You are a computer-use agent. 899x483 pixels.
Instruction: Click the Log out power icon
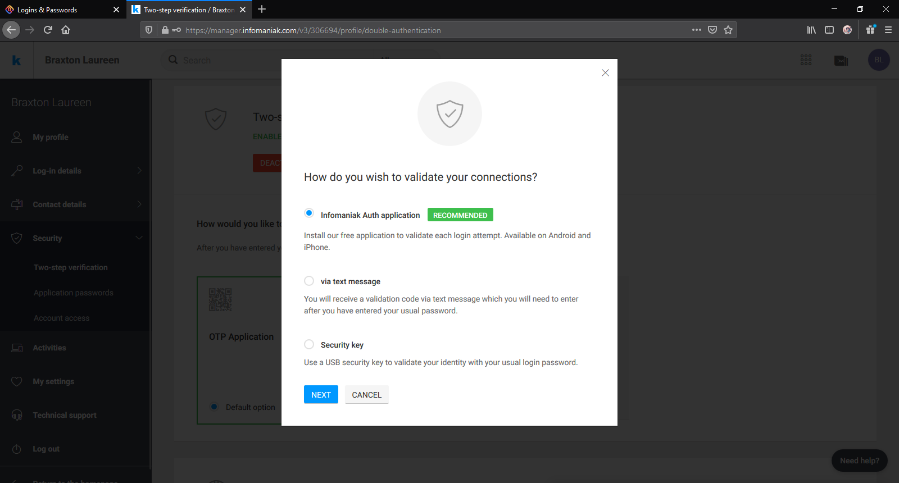pyautogui.click(x=17, y=449)
